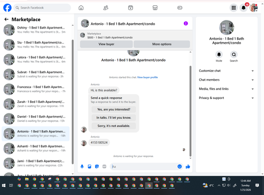
Task: Click View buyer button
Action: (106, 44)
